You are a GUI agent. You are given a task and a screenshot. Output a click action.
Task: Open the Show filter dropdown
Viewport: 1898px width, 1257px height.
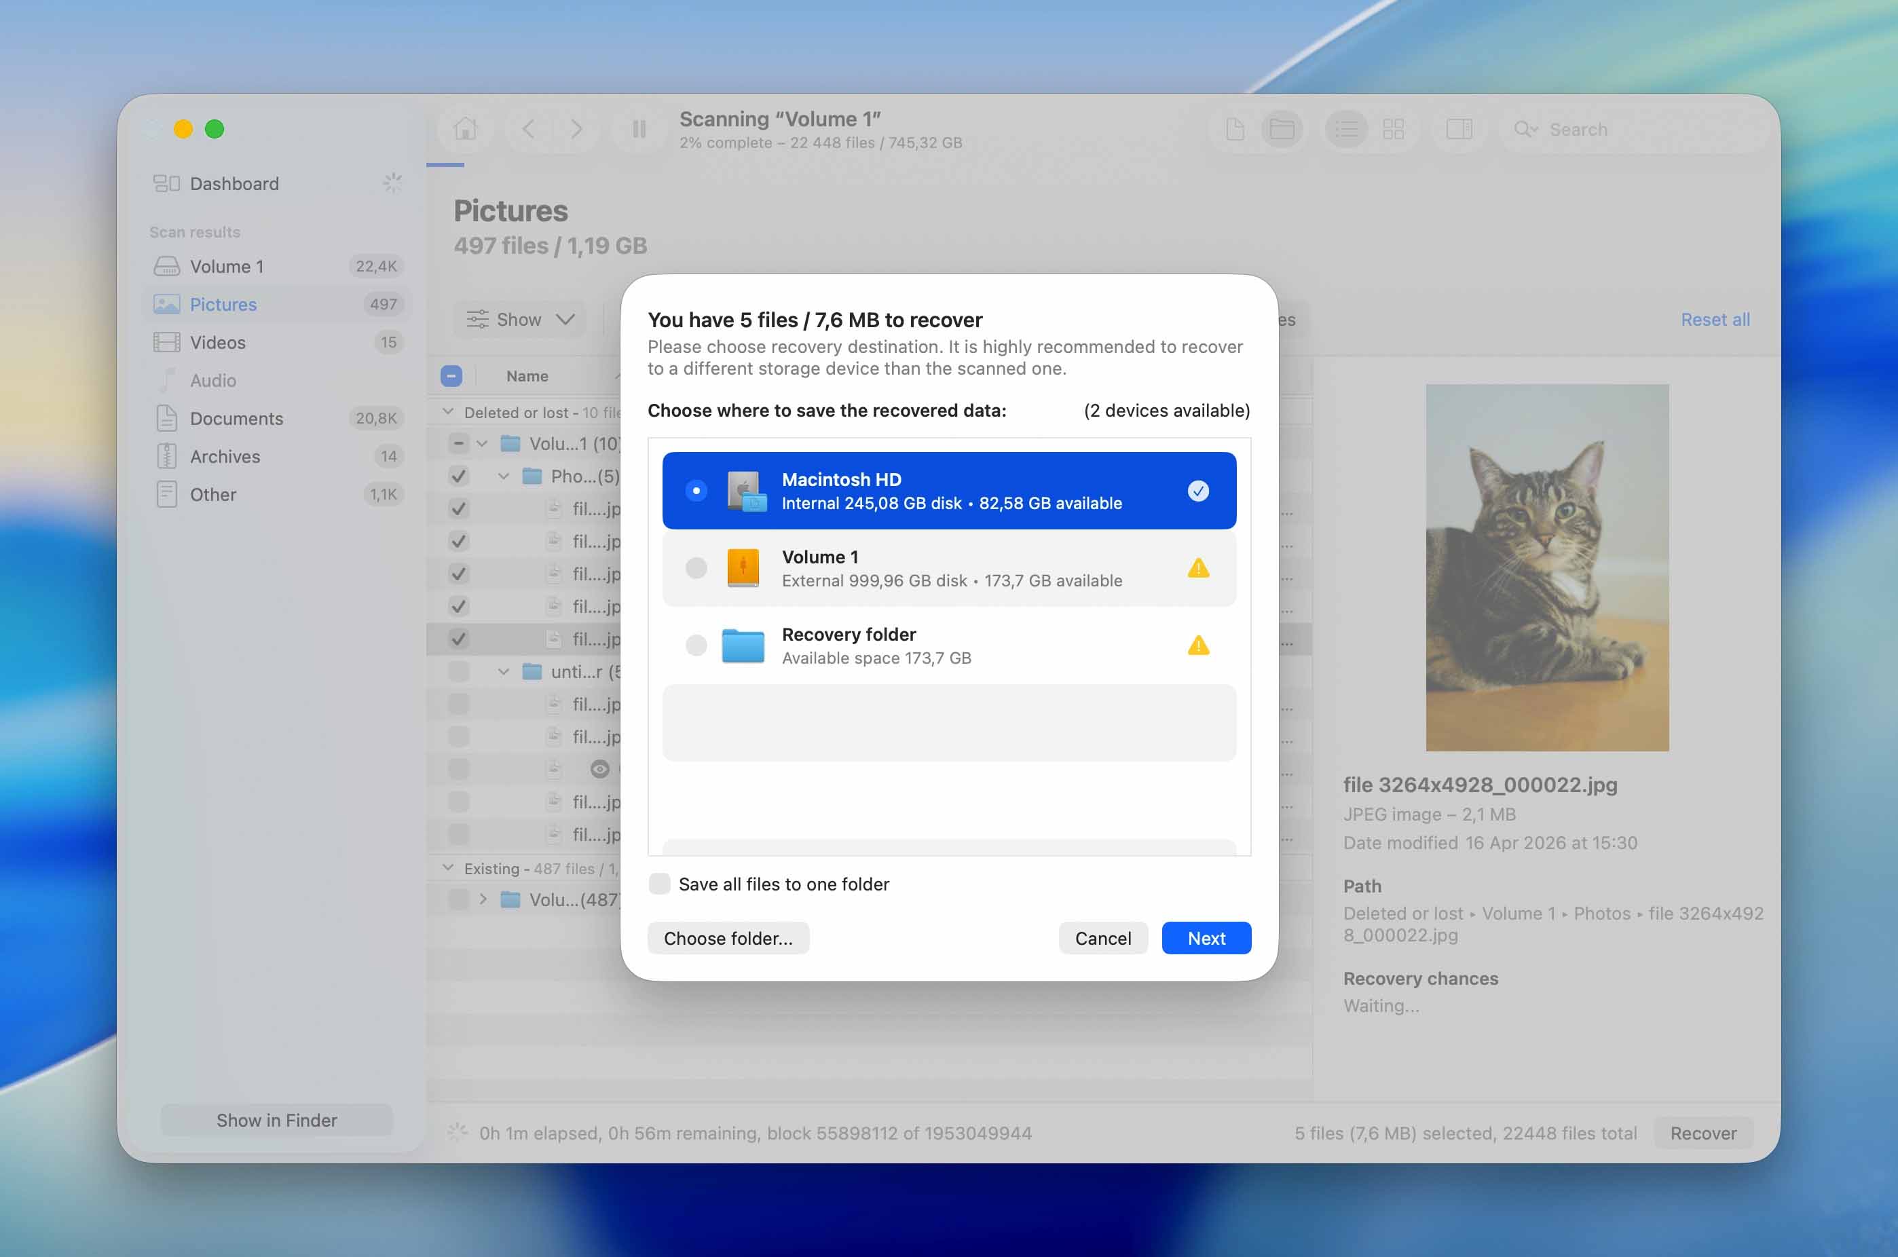(x=519, y=319)
